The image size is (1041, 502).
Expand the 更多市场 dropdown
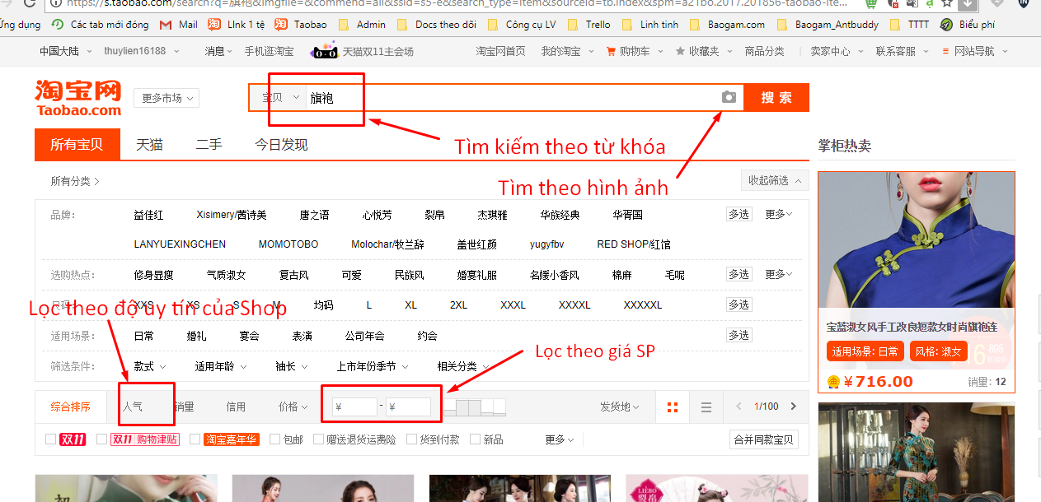166,98
